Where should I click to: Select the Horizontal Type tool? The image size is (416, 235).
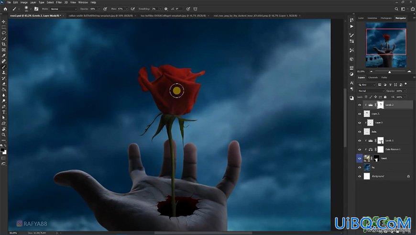[x=4, y=112]
